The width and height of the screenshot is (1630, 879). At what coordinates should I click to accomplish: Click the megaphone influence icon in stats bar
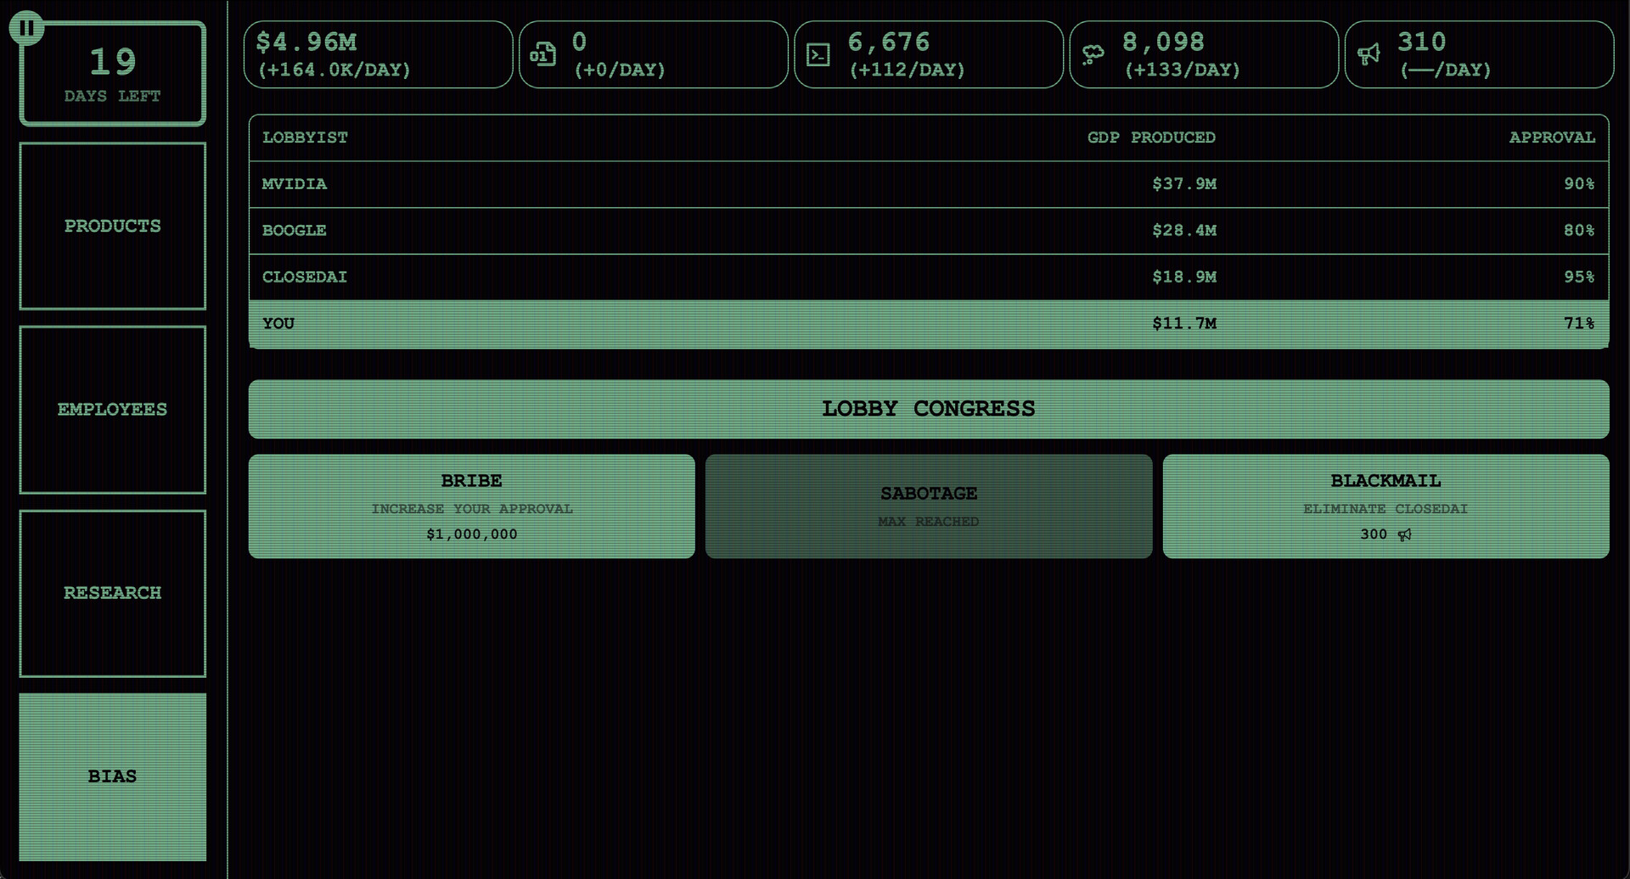click(1369, 55)
